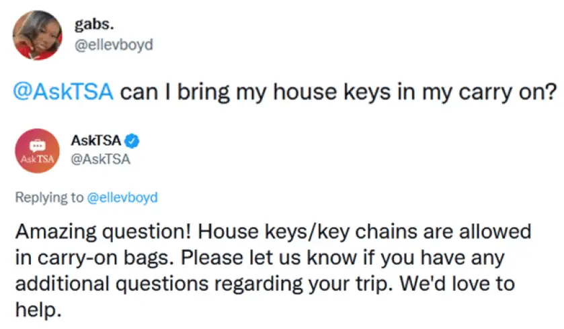Click the gray @AskTSA handle under the name

coord(101,159)
